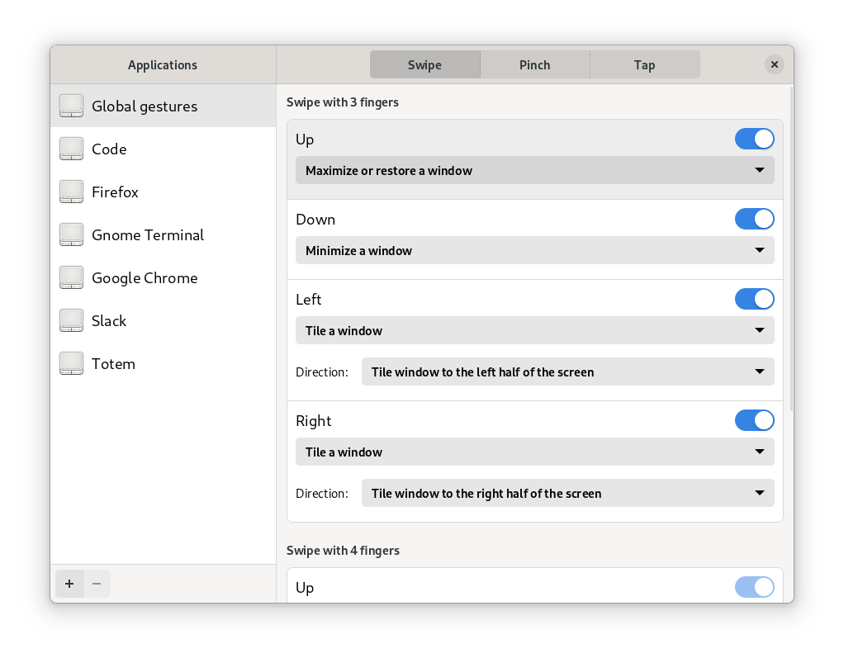This screenshot has height=658, width=844.
Task: Close the gestures window
Action: [774, 64]
